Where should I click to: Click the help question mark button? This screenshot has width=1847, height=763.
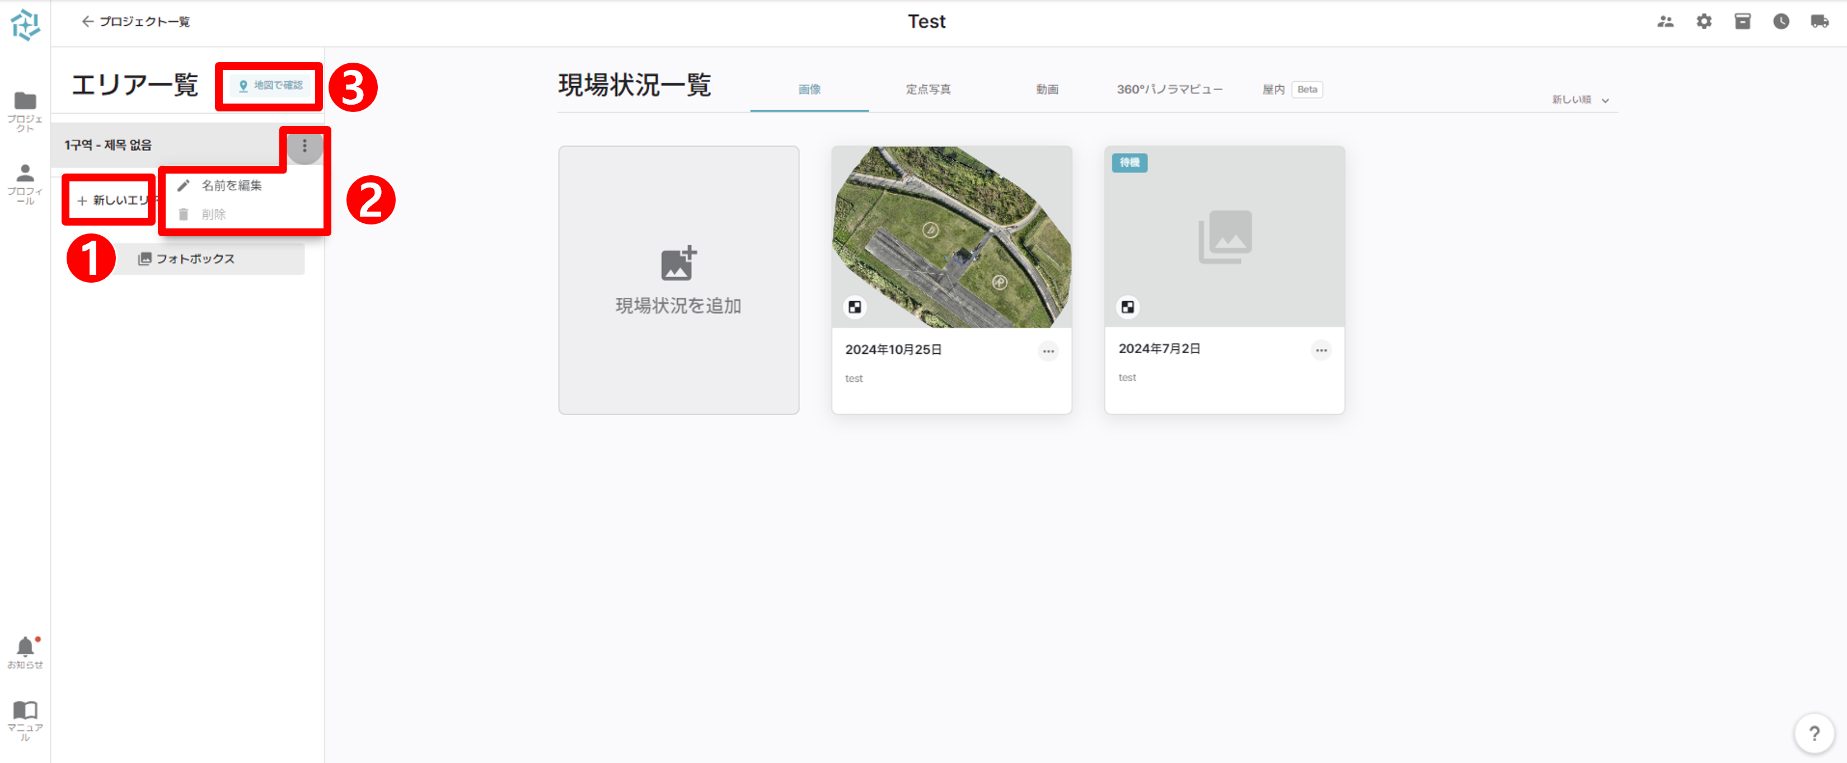pos(1816,732)
